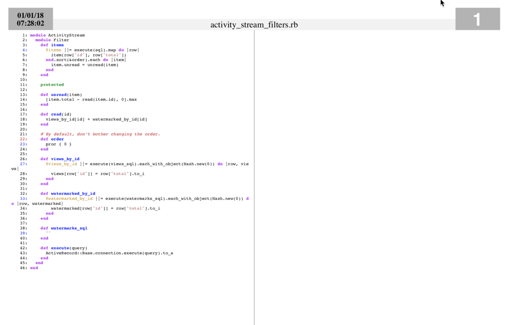Click the 'module ActivityStream' declaration on line 1

tap(57, 35)
